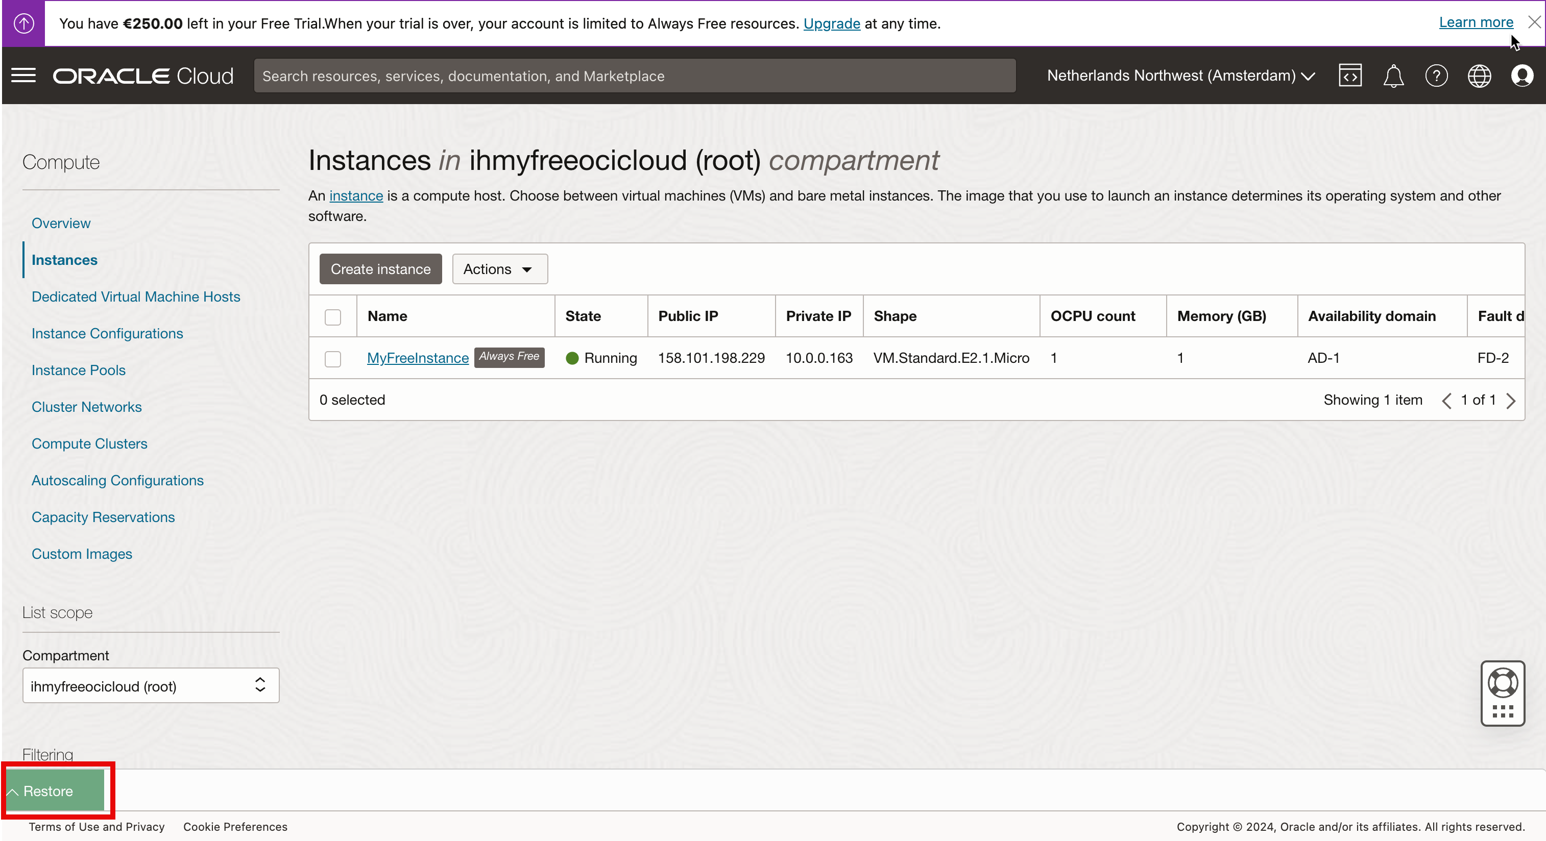Check the MyFreeInstance row checkbox
Viewport: 1546px width, 841px height.
(x=332, y=359)
